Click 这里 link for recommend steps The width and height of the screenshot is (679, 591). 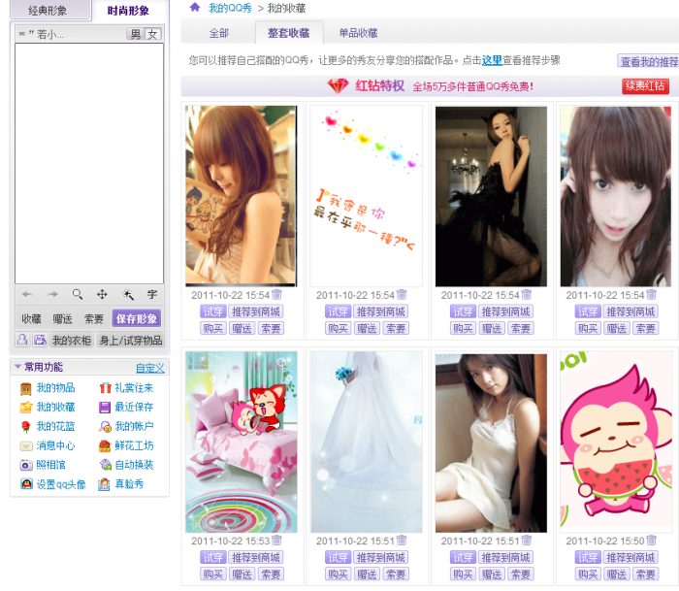pyautogui.click(x=492, y=60)
